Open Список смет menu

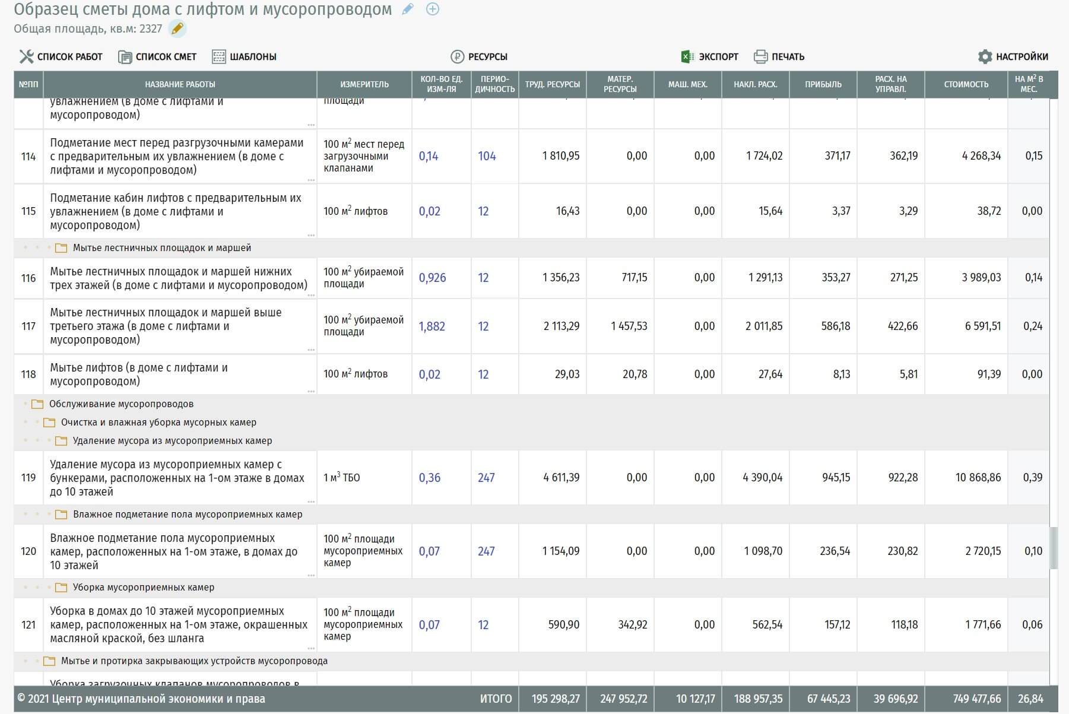pyautogui.click(x=166, y=57)
